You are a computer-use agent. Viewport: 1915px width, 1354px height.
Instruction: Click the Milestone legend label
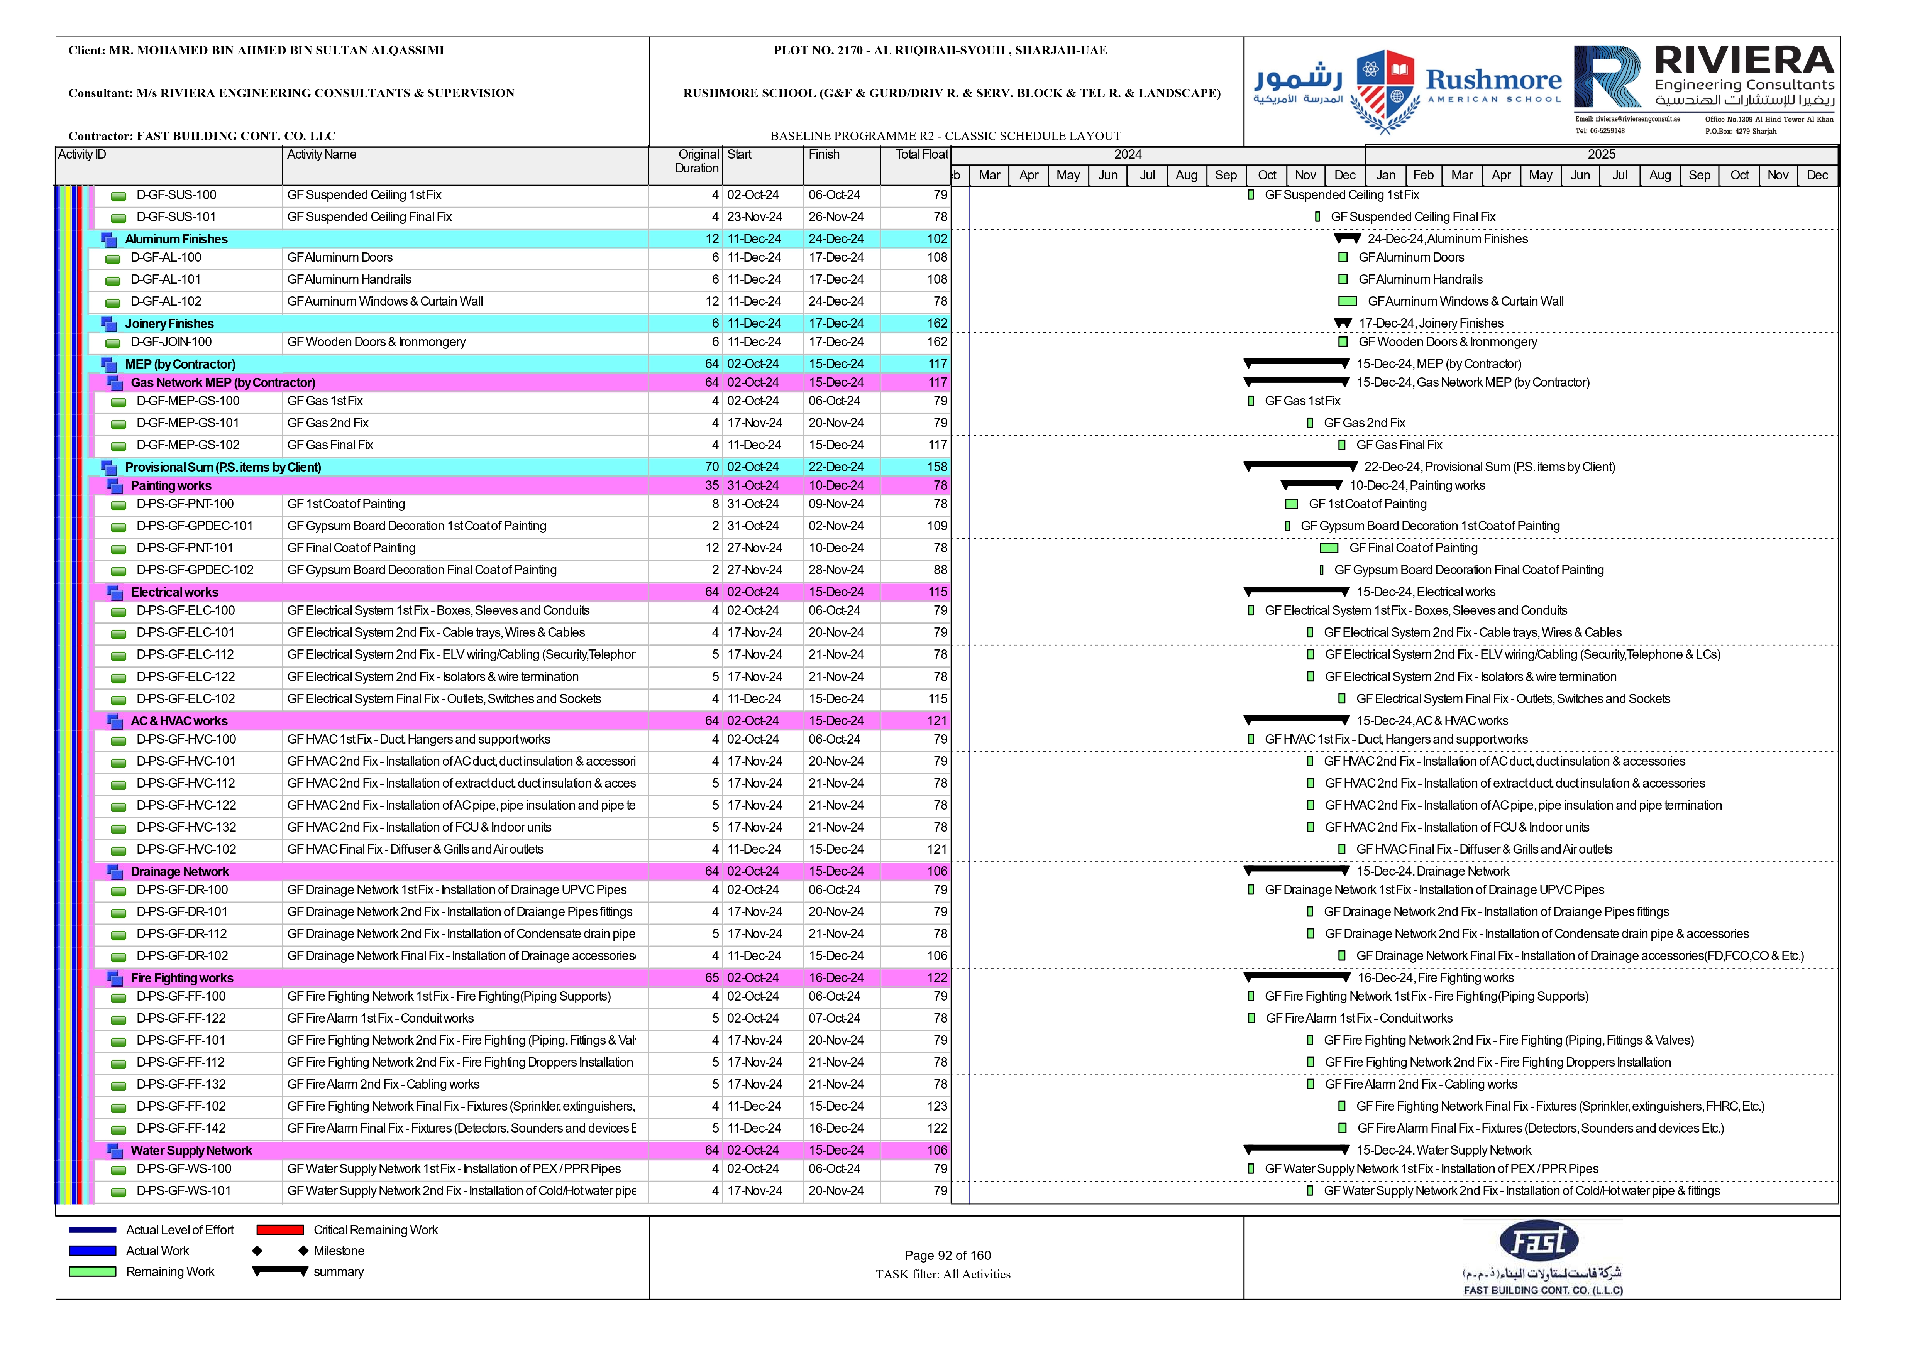coord(339,1251)
